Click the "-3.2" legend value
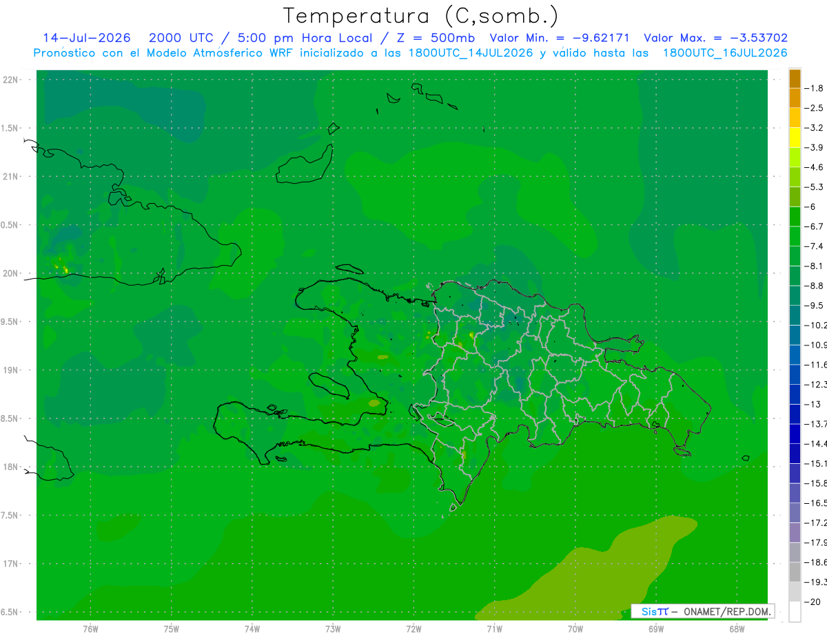Image resolution: width=827 pixels, height=638 pixels. point(814,128)
